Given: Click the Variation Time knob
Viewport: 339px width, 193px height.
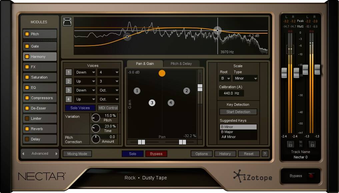Looking at the screenshot, I should pyautogui.click(x=96, y=128).
